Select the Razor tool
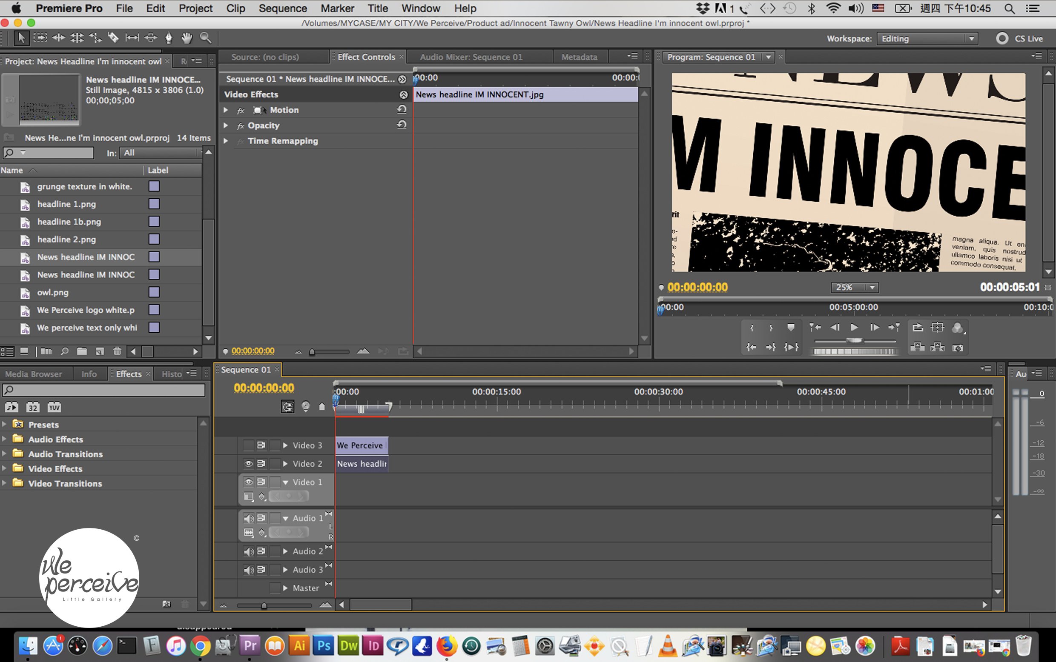Viewport: 1056px width, 662px height. (113, 38)
